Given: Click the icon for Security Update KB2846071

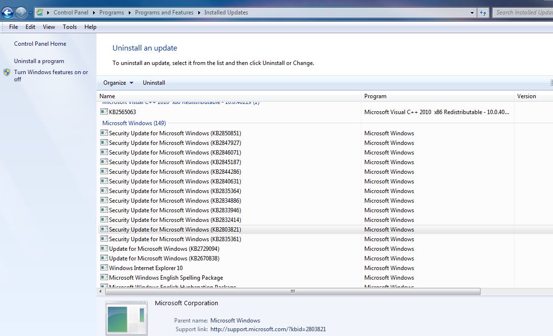Looking at the screenshot, I should [x=104, y=152].
